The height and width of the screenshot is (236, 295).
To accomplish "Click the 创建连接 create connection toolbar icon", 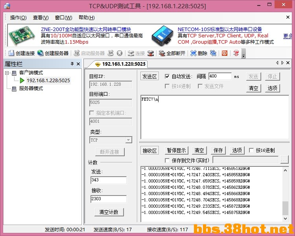I will pyautogui.click(x=11, y=53).
